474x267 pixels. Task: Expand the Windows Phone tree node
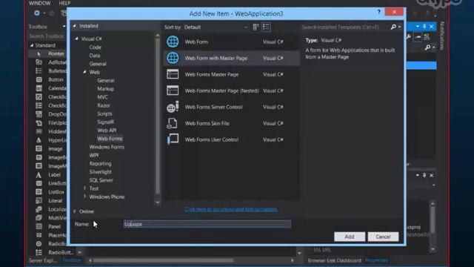pos(84,197)
